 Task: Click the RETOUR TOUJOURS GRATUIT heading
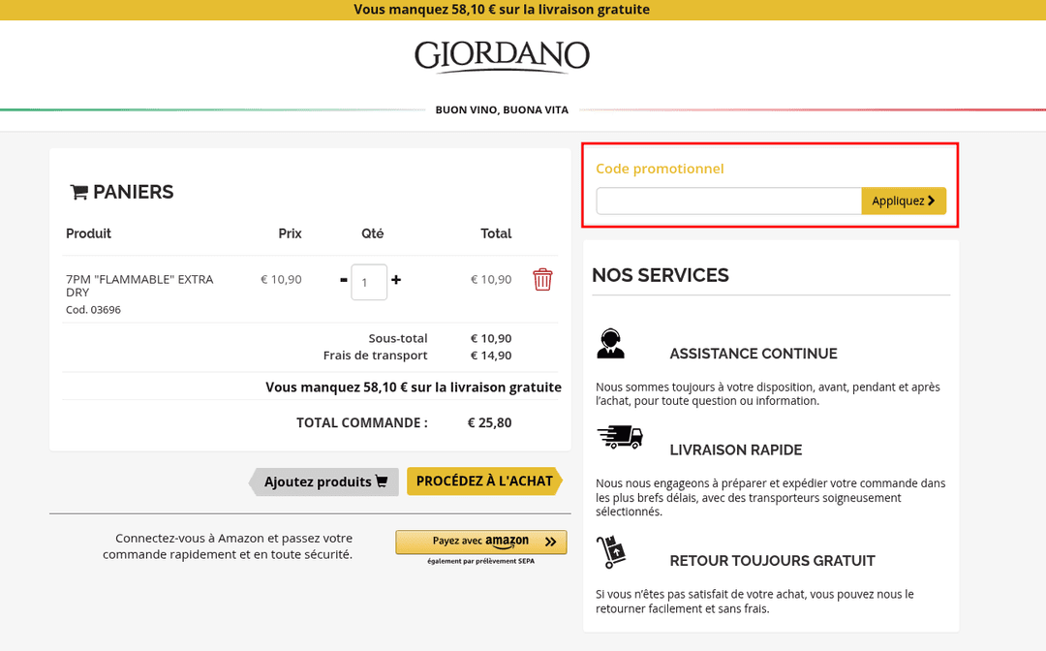(x=773, y=561)
